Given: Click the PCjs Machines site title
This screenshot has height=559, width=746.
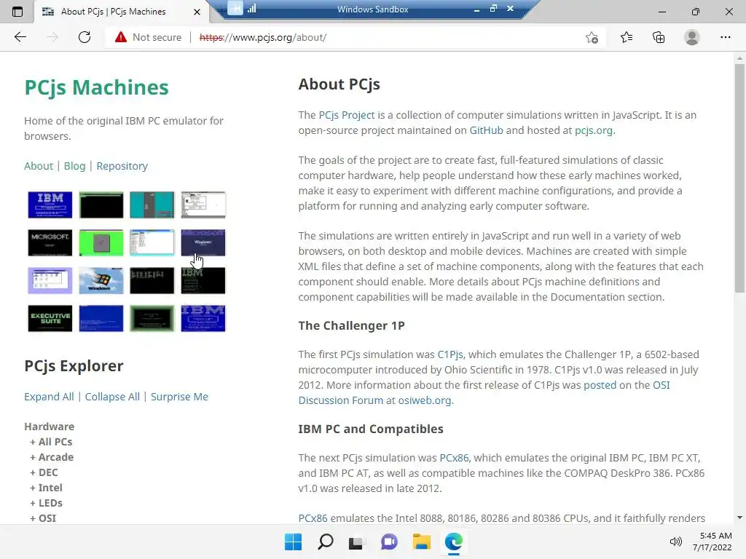Looking at the screenshot, I should click(96, 87).
